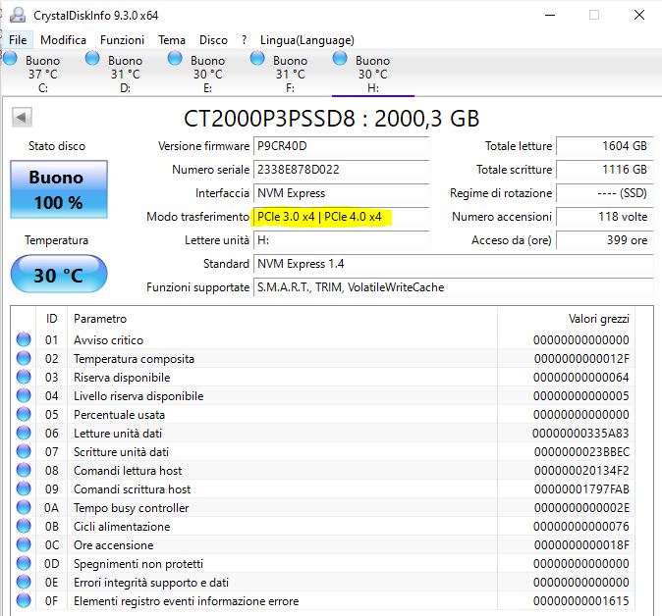Viewport: 662px width, 616px height.
Task: Select raw value 0000001797FAB
Action: point(581,489)
